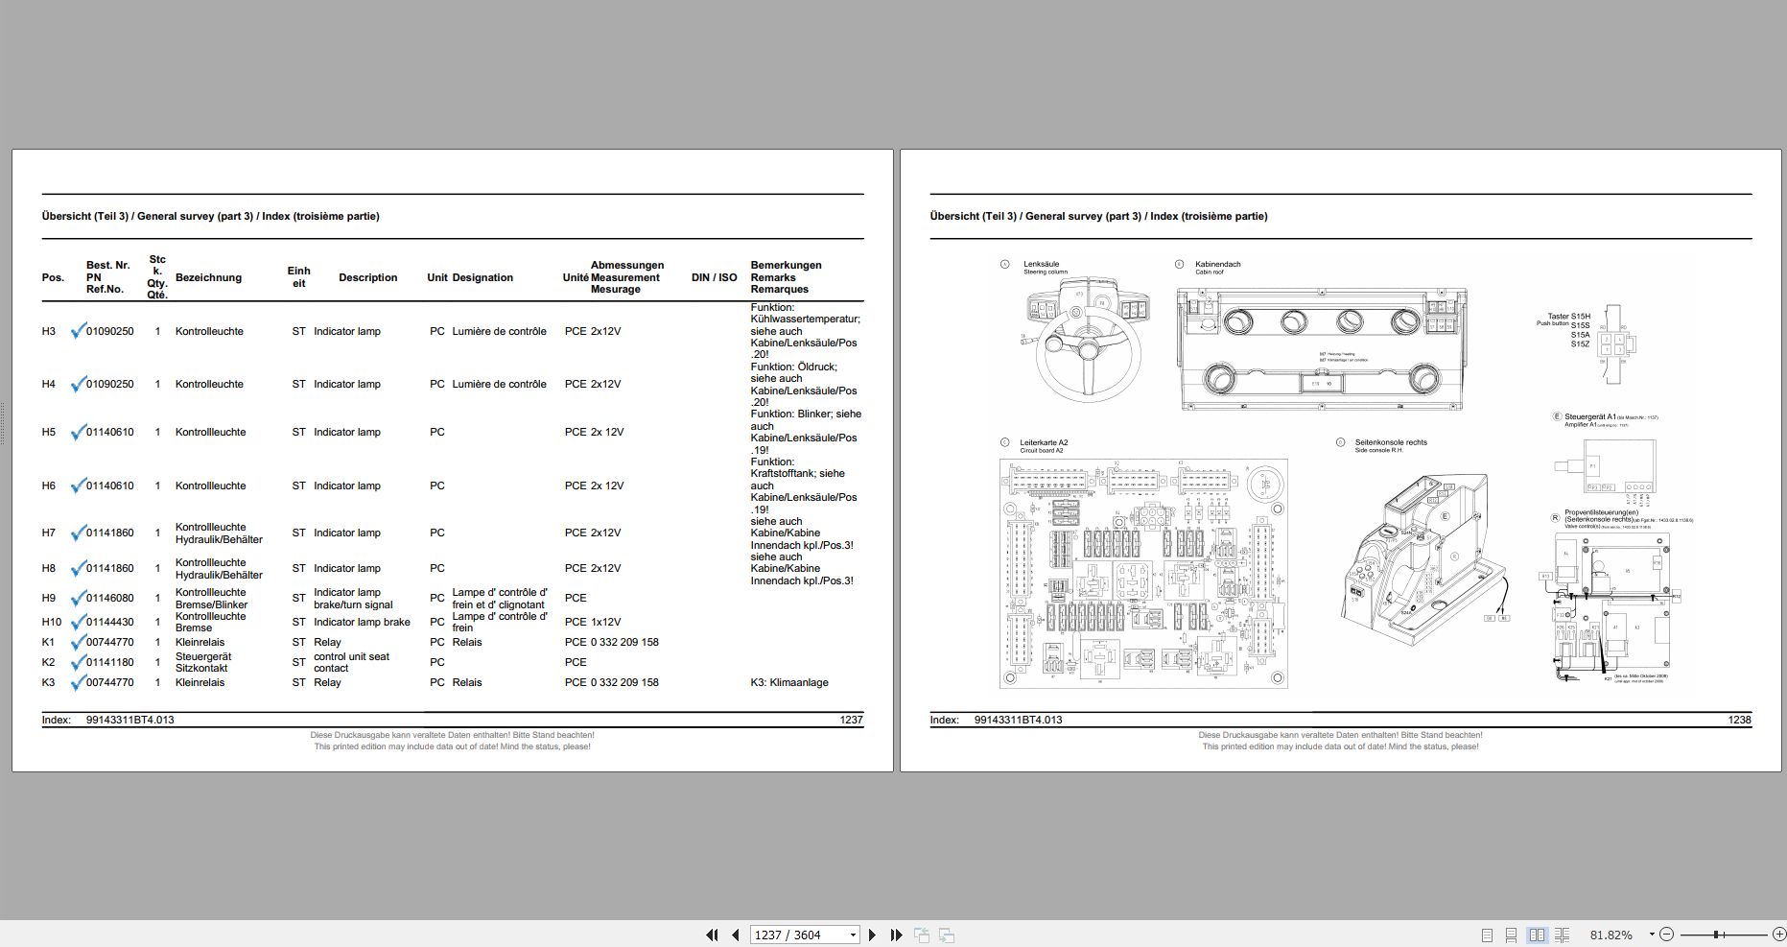
Task: Click part number 01090250 in row H3
Action: pos(110,331)
